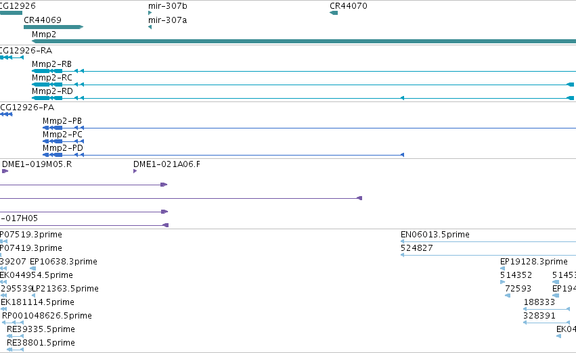
Task: Click the 328391 label
Action: coord(539,316)
